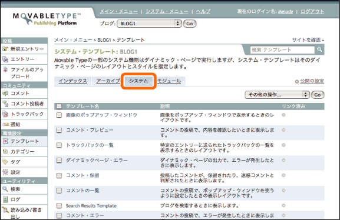Click the ログアウト link

312,12
